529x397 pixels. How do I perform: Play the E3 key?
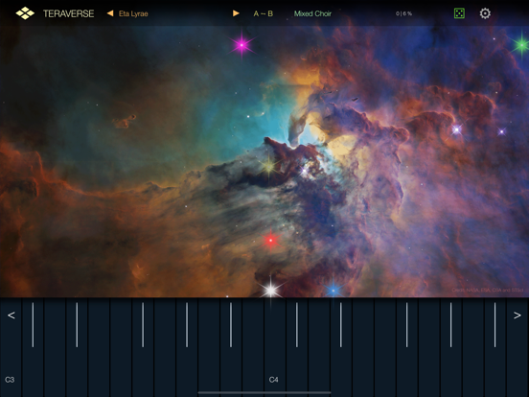point(99,348)
